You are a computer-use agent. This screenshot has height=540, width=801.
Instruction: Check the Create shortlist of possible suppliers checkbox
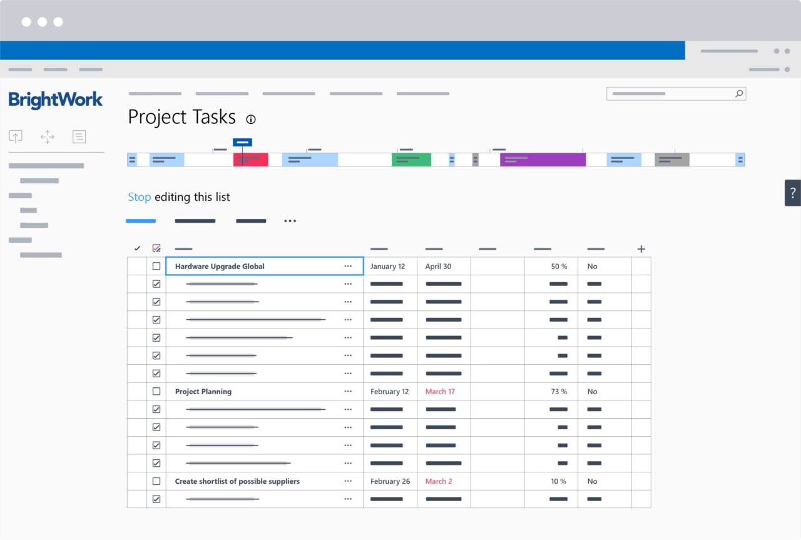[x=156, y=481]
